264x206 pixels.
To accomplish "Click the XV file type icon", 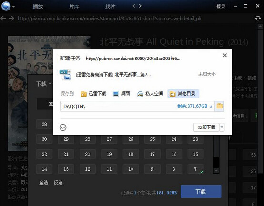I will click(65, 74).
